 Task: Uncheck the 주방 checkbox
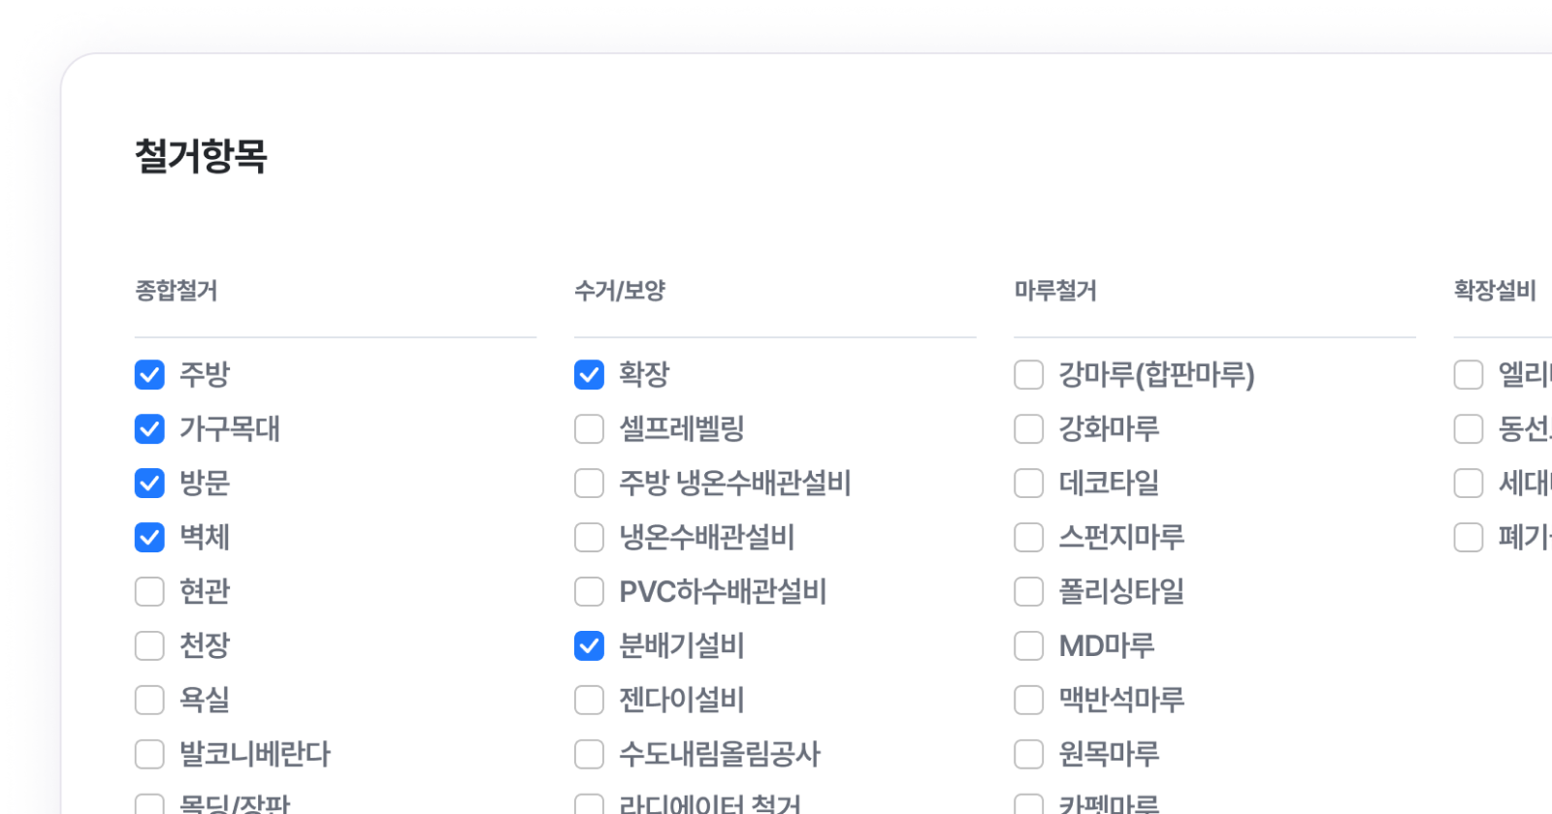tap(149, 375)
